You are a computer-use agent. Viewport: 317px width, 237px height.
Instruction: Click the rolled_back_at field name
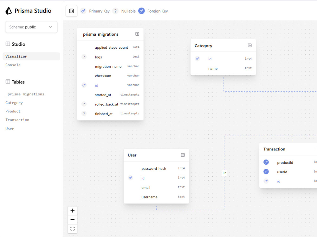pyautogui.click(x=107, y=104)
